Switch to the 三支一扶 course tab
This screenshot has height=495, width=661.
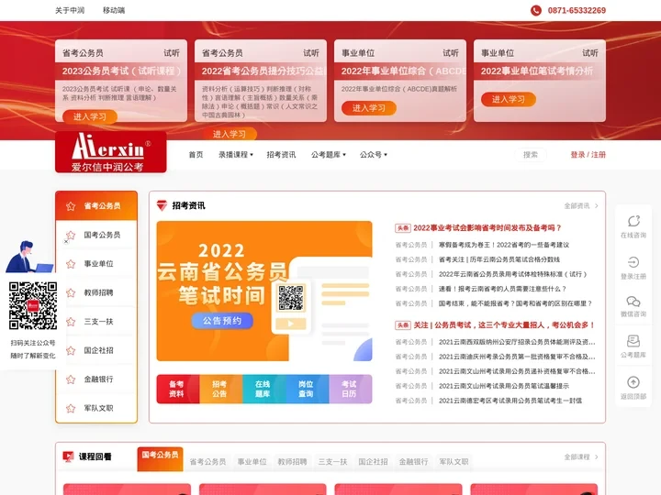[x=332, y=462]
